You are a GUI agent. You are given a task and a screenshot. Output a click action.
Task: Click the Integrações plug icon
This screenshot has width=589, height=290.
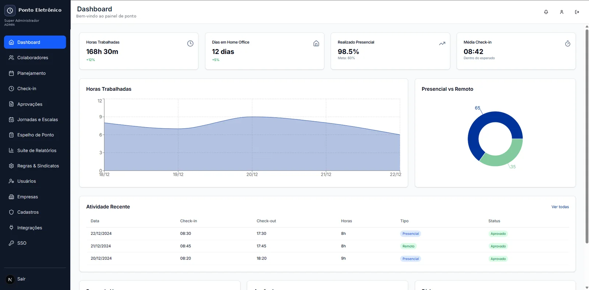[x=11, y=228]
